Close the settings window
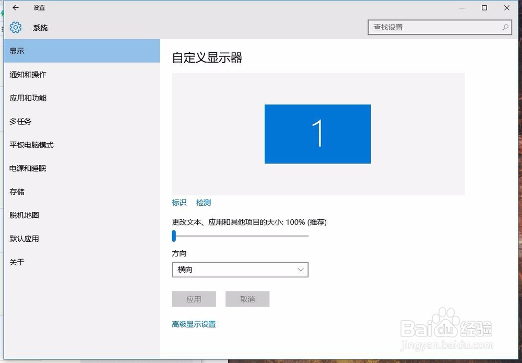 pyautogui.click(x=507, y=8)
